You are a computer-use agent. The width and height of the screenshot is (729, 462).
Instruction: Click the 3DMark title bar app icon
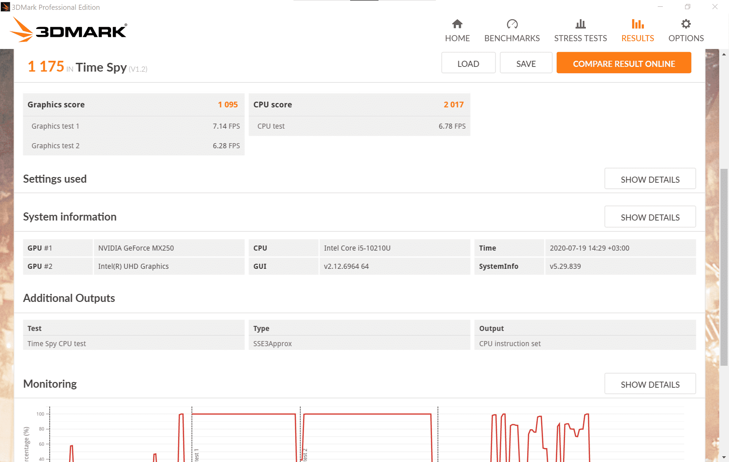click(x=5, y=7)
